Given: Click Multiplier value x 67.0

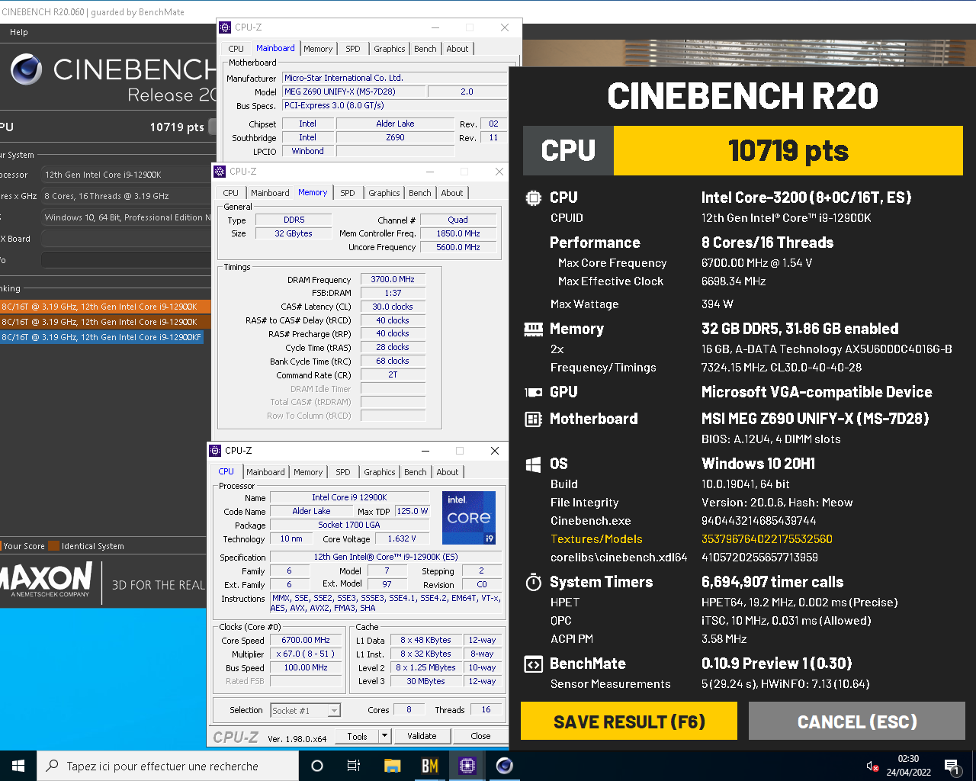Looking at the screenshot, I should pyautogui.click(x=306, y=654).
